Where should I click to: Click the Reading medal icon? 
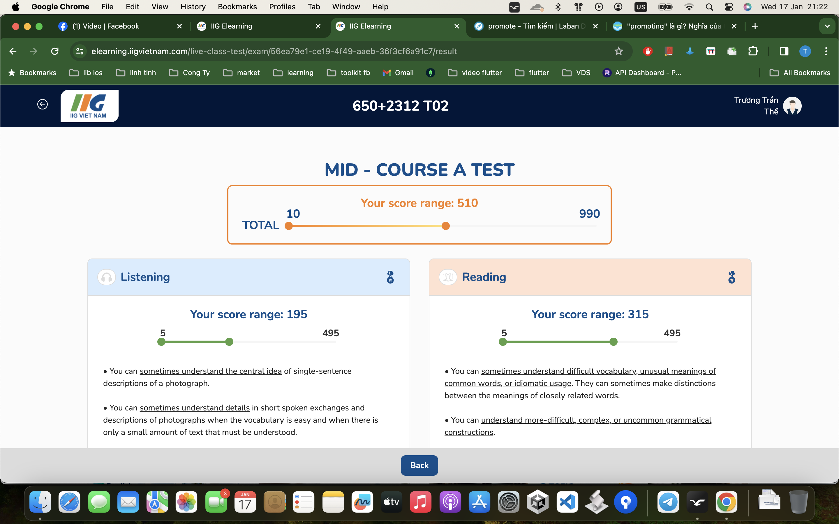click(732, 277)
